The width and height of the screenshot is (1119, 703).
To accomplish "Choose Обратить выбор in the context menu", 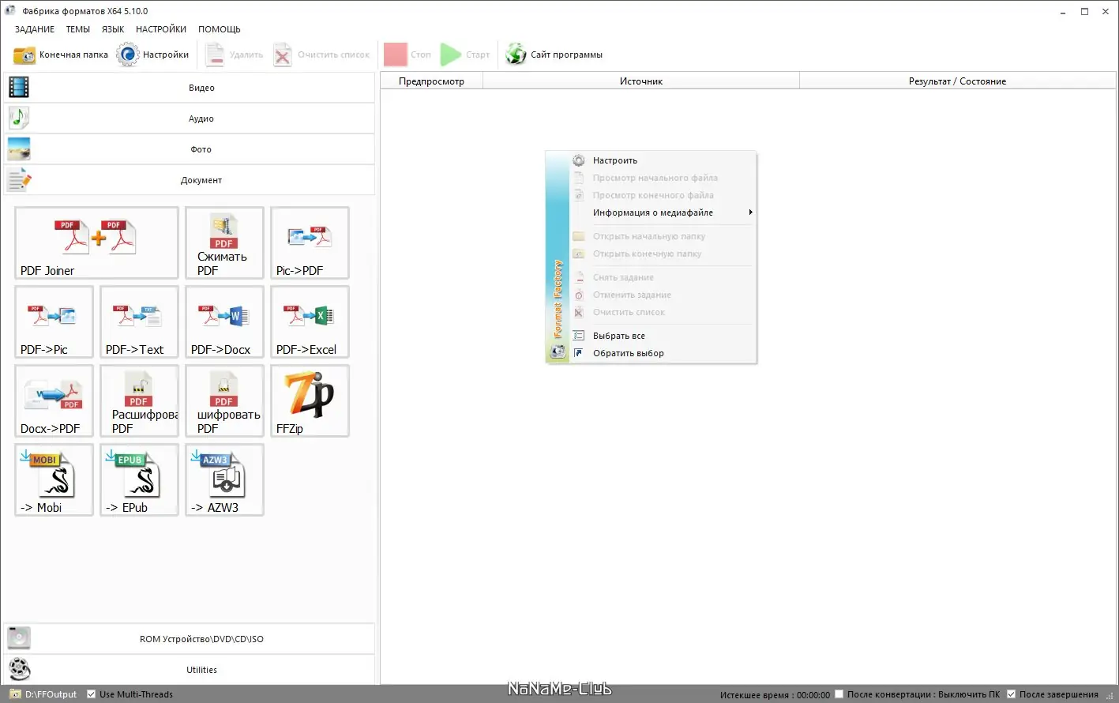I will pos(663,353).
